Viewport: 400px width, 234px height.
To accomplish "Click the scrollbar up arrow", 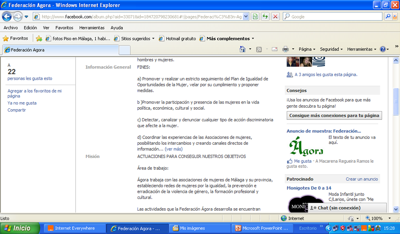I will click(396, 60).
